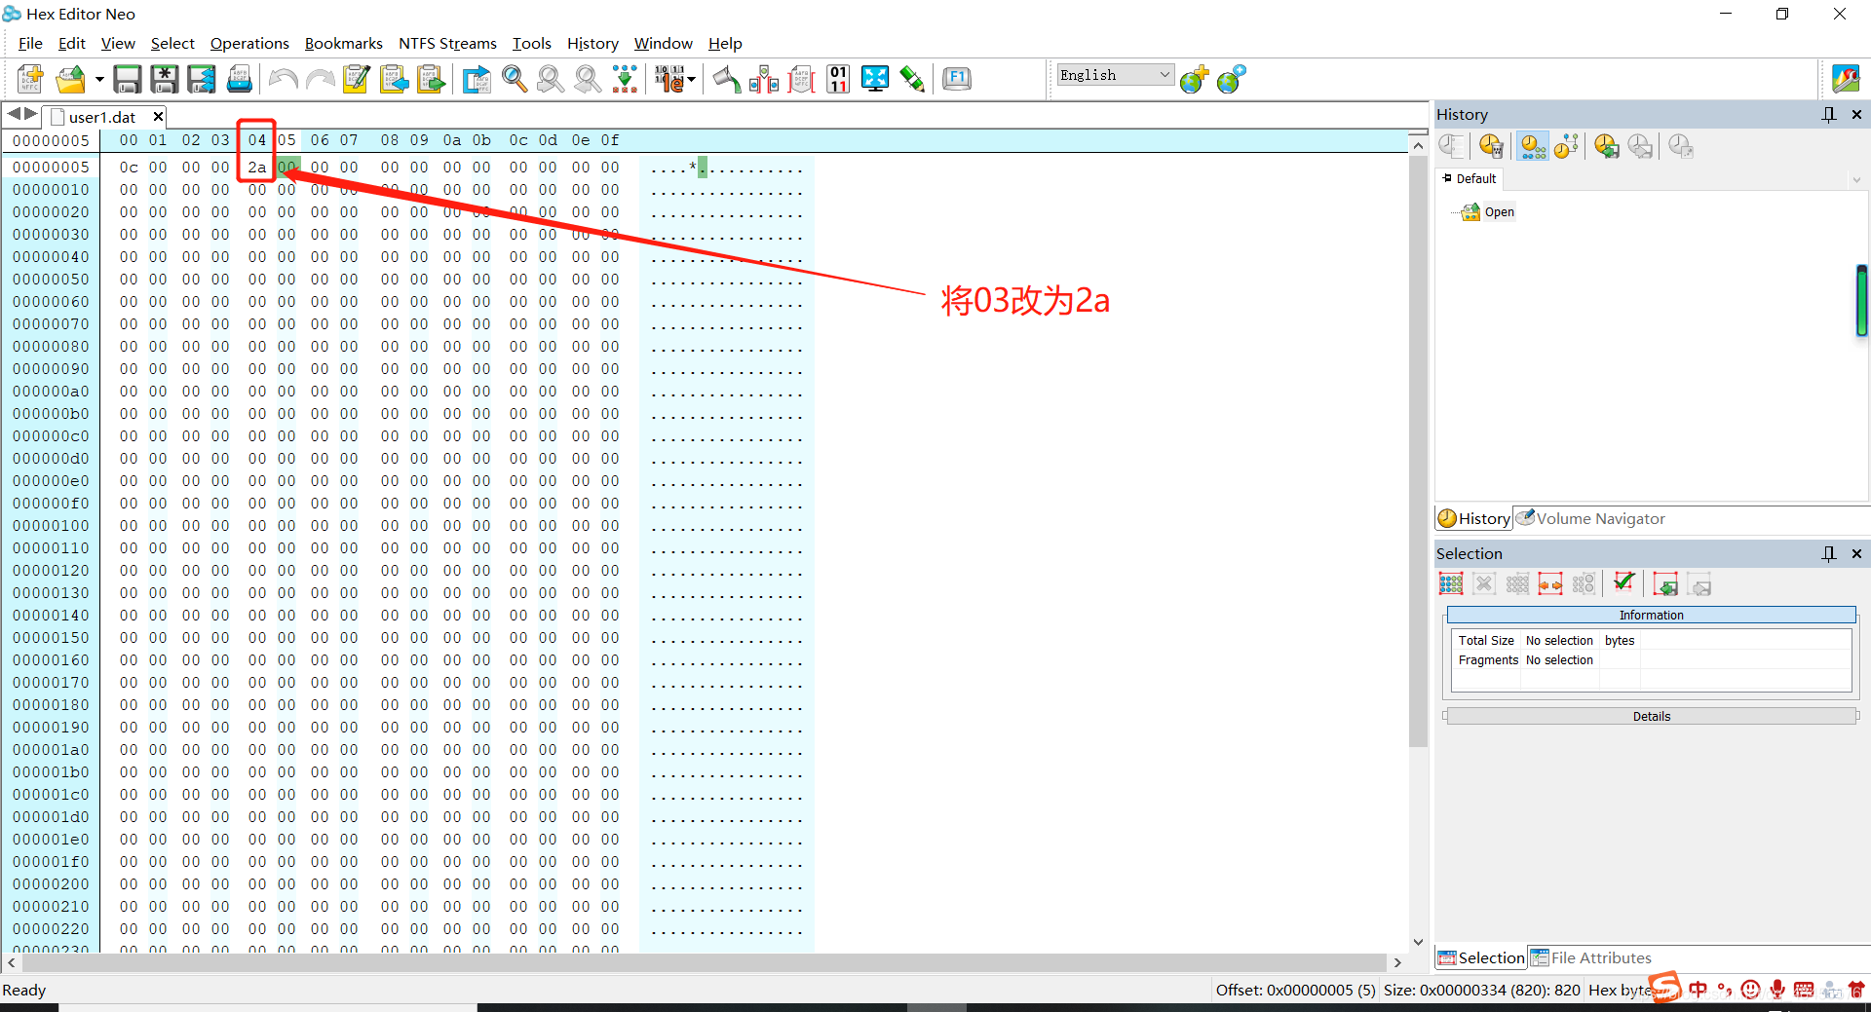Print the document using printer icon

point(240,78)
